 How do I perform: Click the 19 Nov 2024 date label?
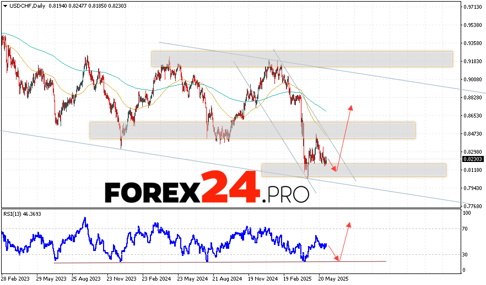[262, 279]
